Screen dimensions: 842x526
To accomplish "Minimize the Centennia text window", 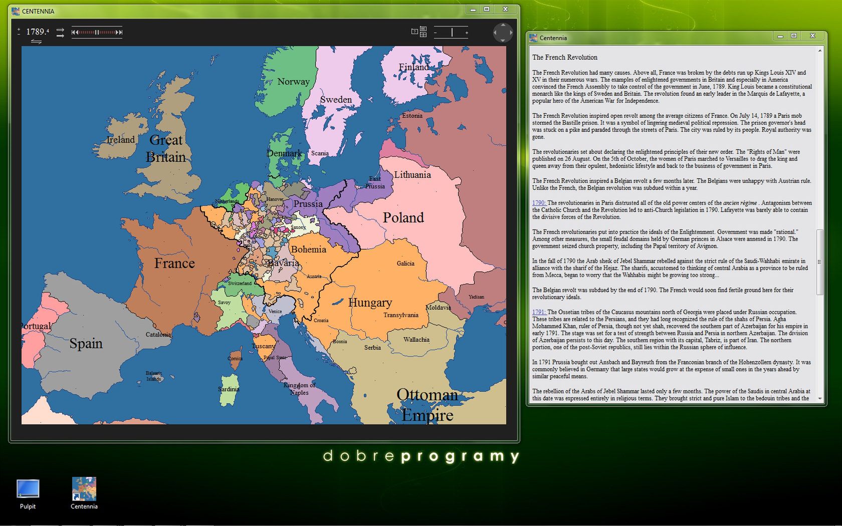I will click(x=780, y=36).
